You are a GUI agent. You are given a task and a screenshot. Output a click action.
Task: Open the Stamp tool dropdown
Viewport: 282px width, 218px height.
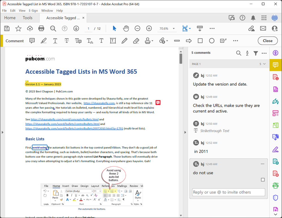point(152,41)
